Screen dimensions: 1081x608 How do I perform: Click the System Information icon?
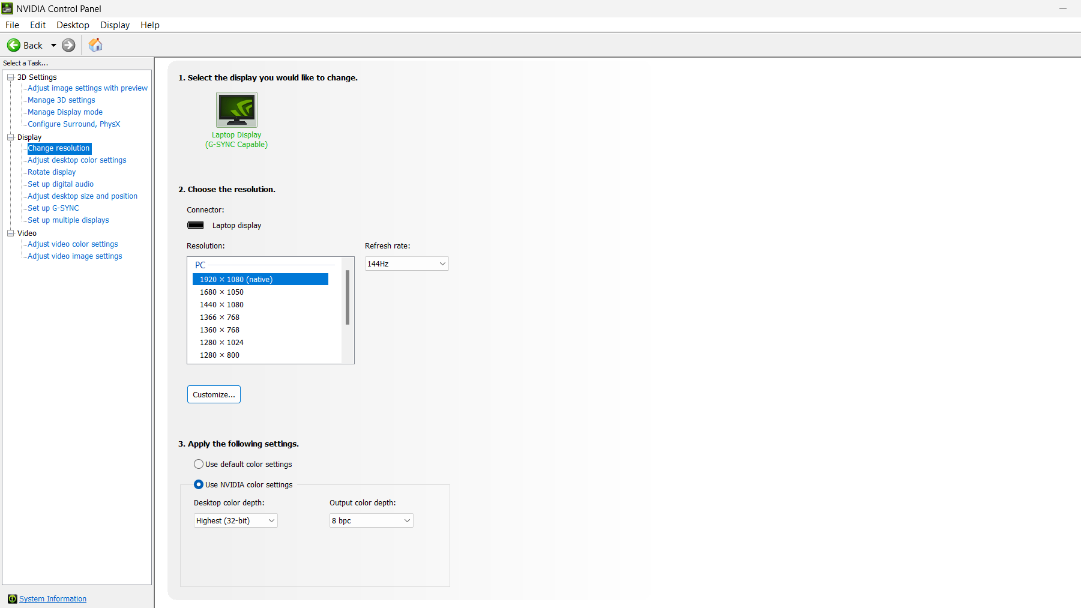point(12,598)
